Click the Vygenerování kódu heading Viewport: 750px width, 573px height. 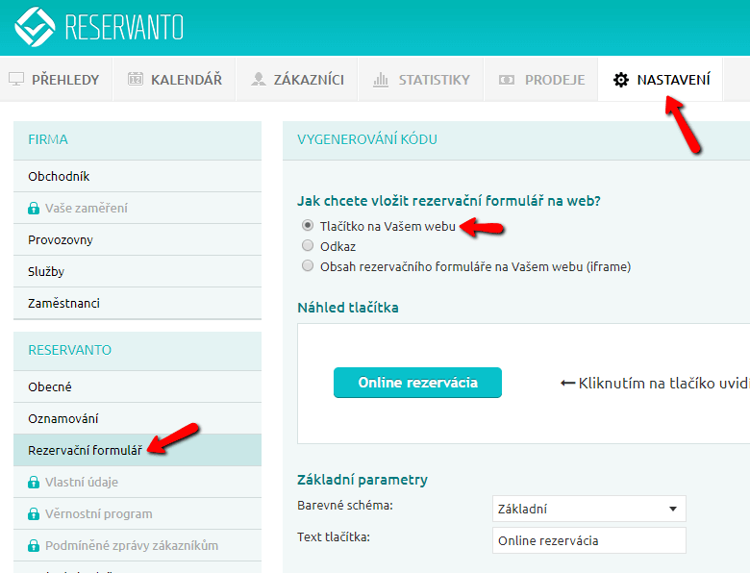(x=367, y=139)
